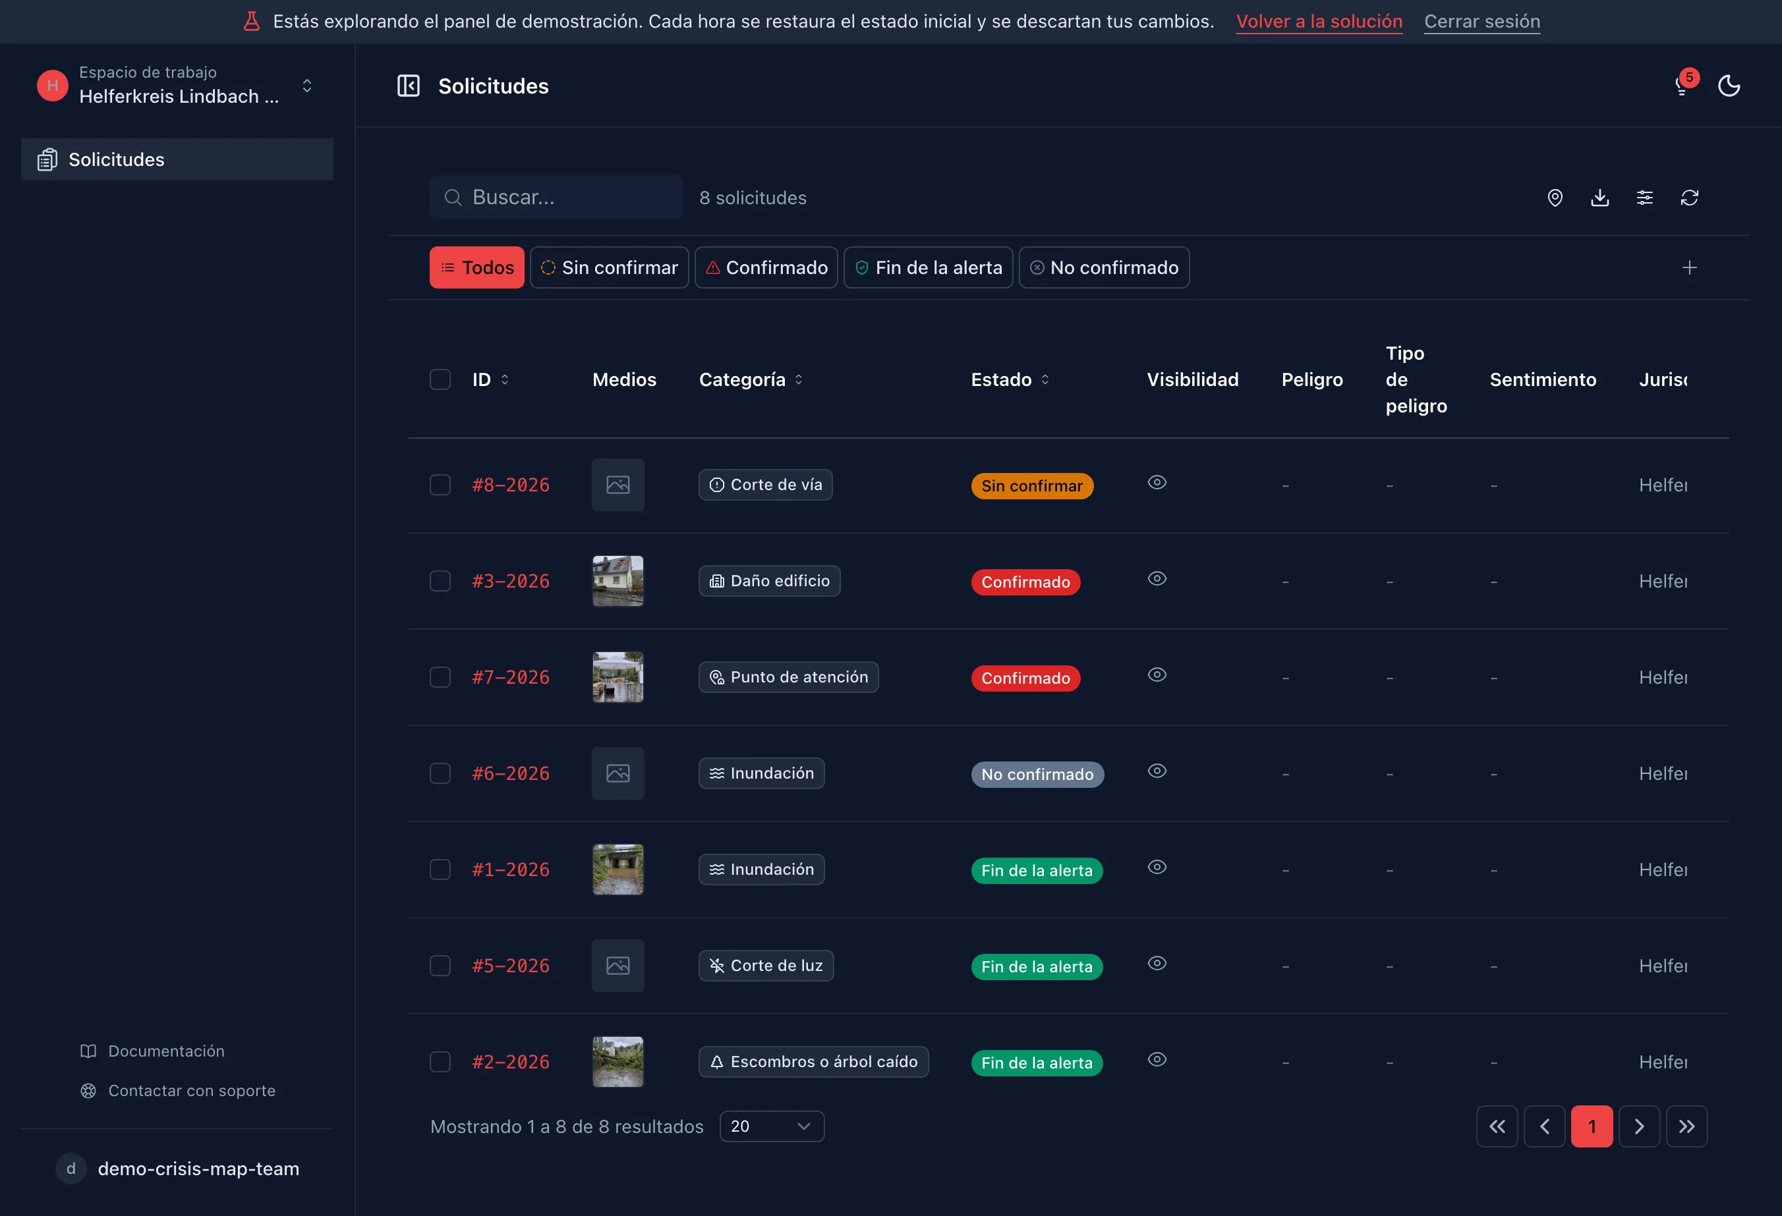
Task: Switch to the Fin de la alerta tab
Action: point(929,267)
